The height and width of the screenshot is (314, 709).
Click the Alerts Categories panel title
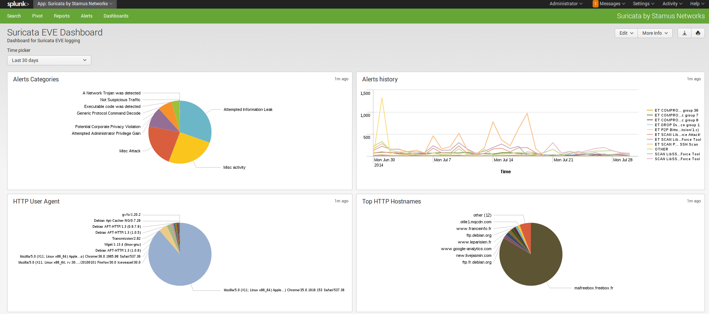tap(36, 80)
